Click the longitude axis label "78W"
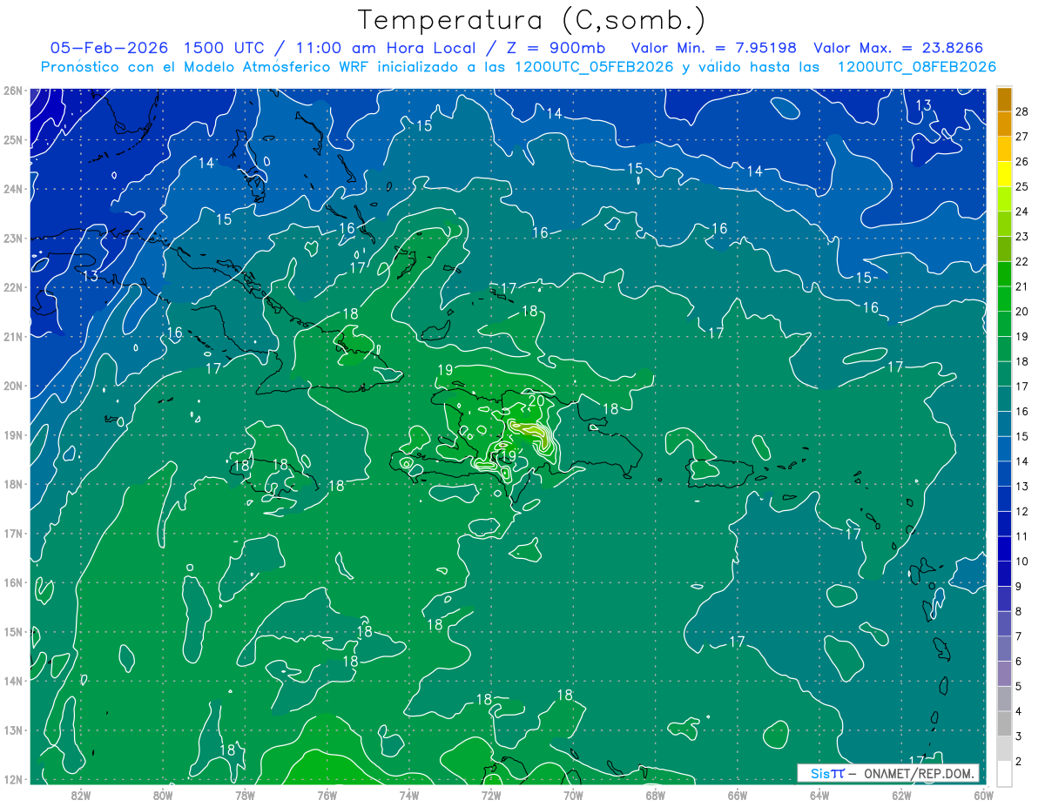 coord(245,795)
